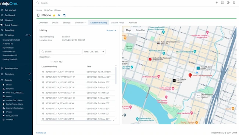This screenshot has width=239, height=135.
Task: Click the search magnifier icon in top bar
Action: tap(38, 3)
